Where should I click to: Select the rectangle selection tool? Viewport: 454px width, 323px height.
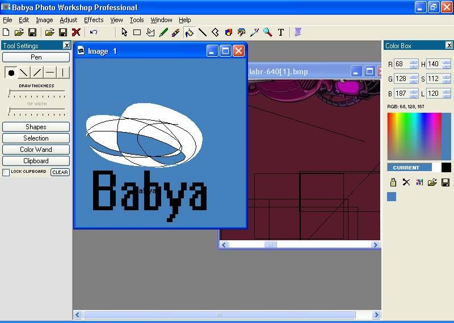tap(137, 32)
